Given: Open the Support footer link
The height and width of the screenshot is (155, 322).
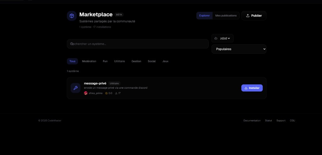Looking at the screenshot, I should click(281, 120).
